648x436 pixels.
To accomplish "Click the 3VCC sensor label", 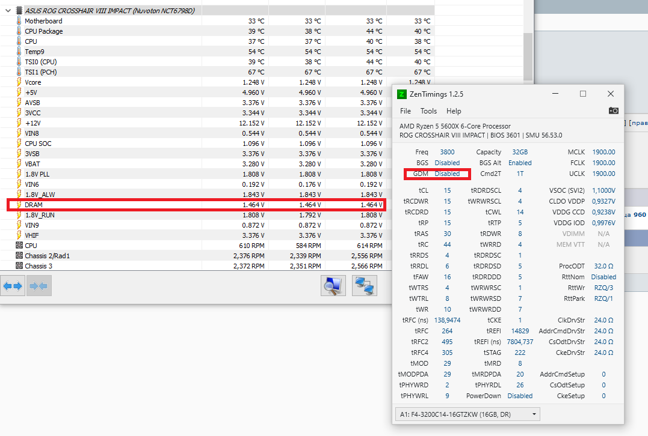I will pyautogui.click(x=32, y=113).
